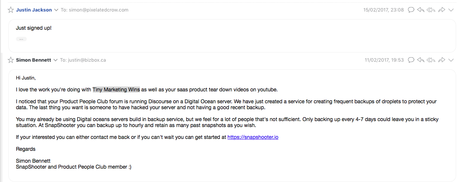
Task: Expand more actions for Justin Jackson's email
Action: click(x=451, y=10)
